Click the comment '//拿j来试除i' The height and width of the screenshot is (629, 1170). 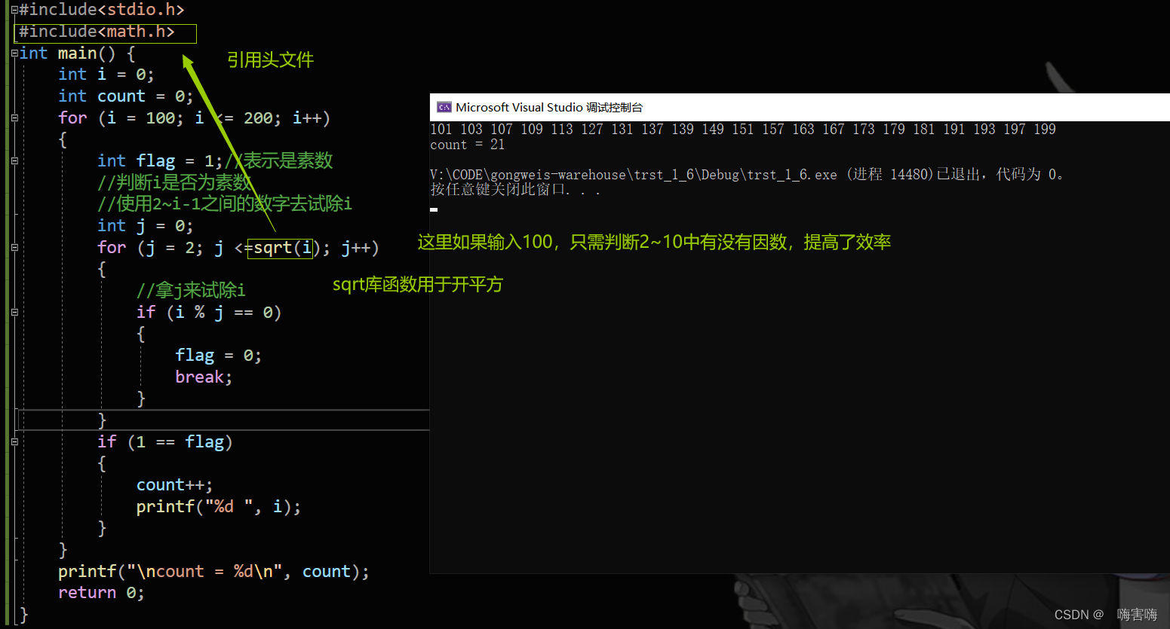click(x=191, y=291)
